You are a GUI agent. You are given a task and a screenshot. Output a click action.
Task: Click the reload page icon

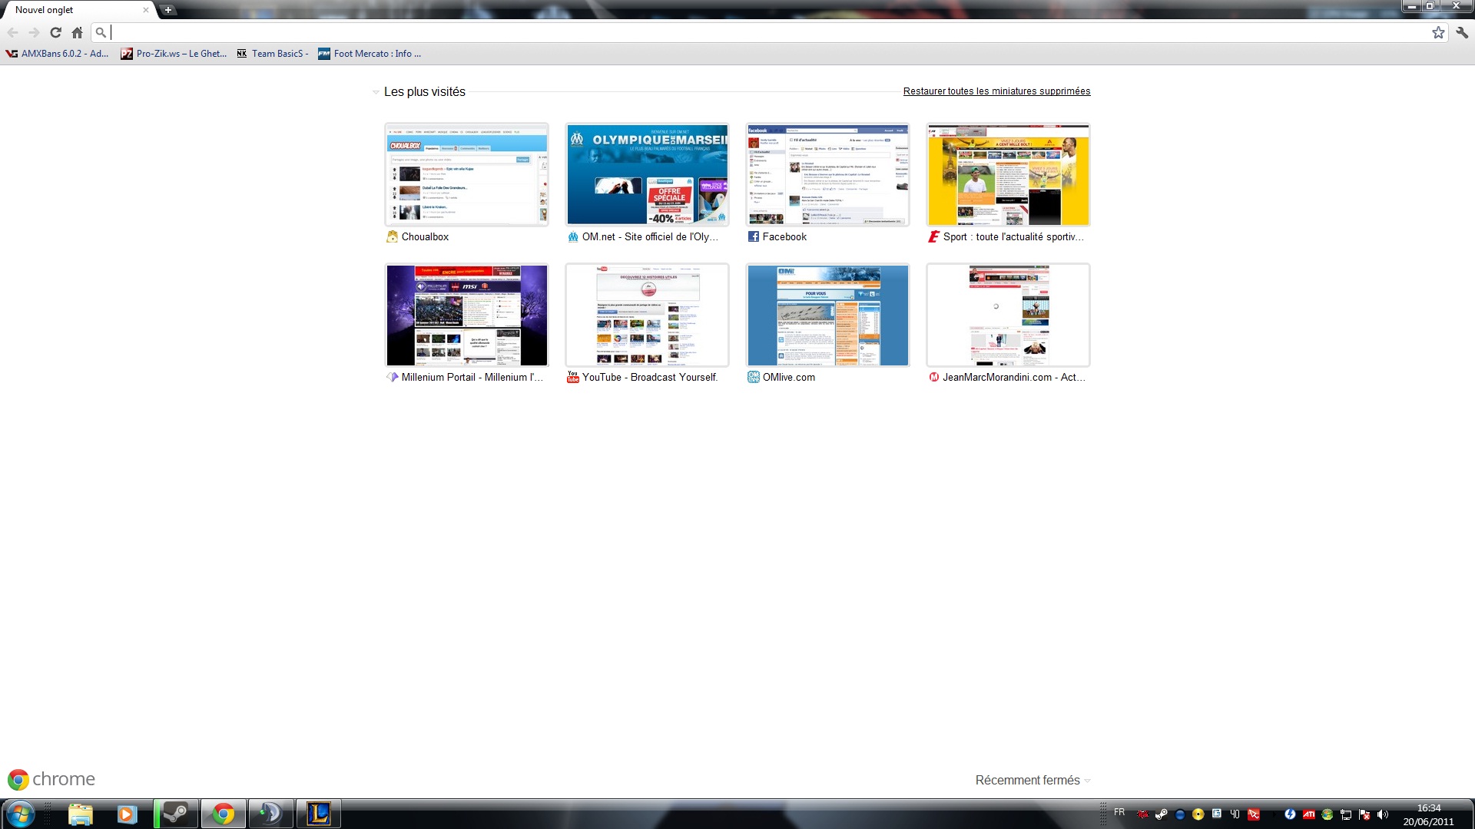(55, 32)
